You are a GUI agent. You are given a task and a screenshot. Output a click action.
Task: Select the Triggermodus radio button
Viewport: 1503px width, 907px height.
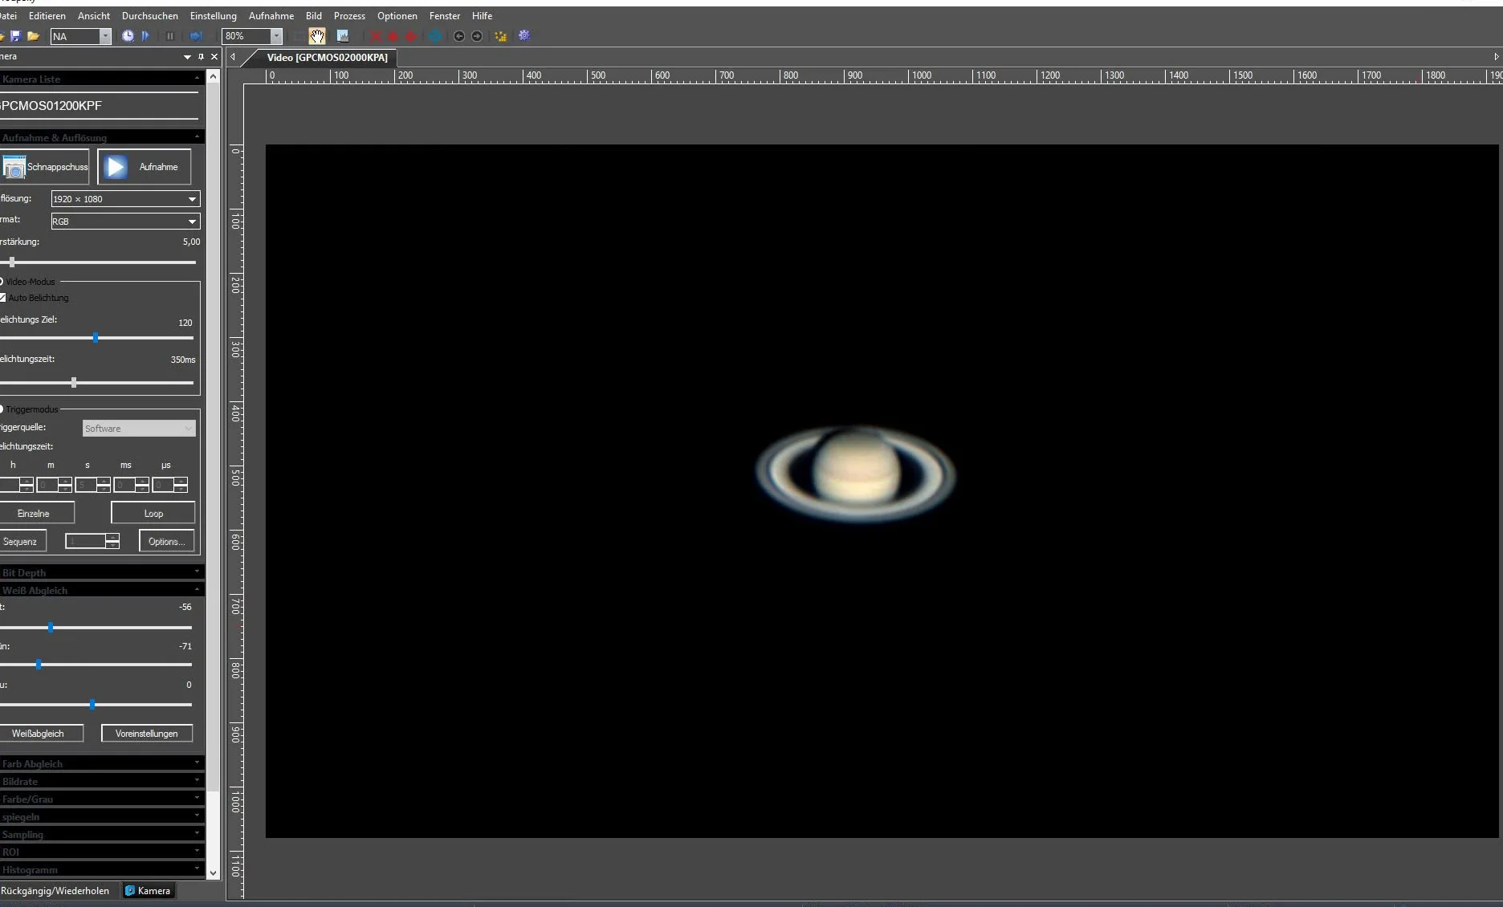click(x=2, y=409)
